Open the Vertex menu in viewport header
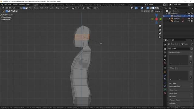194x109 pixels. coord(52,8)
